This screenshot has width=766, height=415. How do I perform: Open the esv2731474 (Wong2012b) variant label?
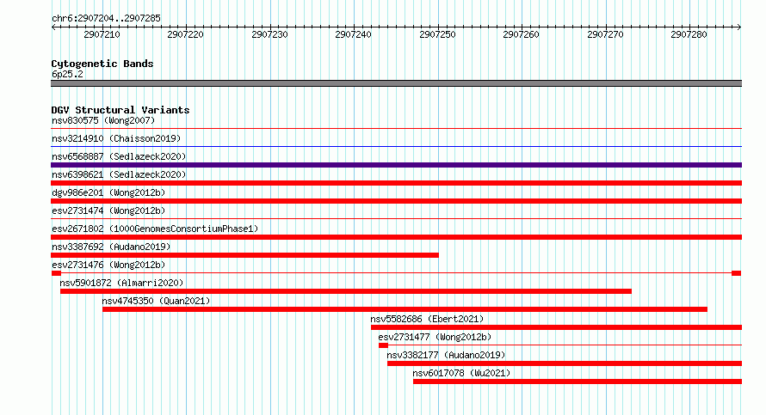108,211
